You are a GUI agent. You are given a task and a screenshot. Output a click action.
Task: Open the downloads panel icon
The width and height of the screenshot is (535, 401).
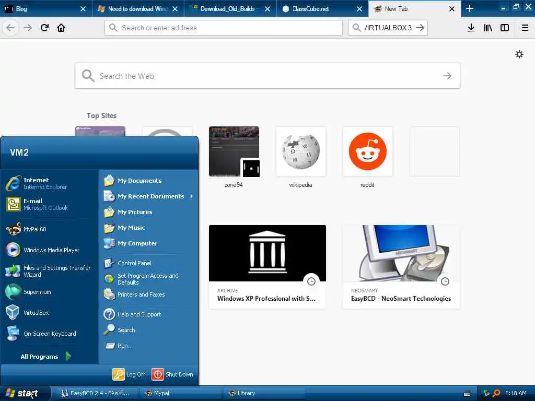pos(471,28)
